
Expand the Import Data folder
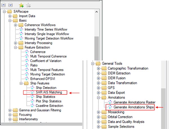pos(10,16)
